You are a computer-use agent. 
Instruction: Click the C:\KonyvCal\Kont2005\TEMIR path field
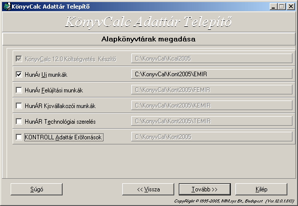[212, 121]
